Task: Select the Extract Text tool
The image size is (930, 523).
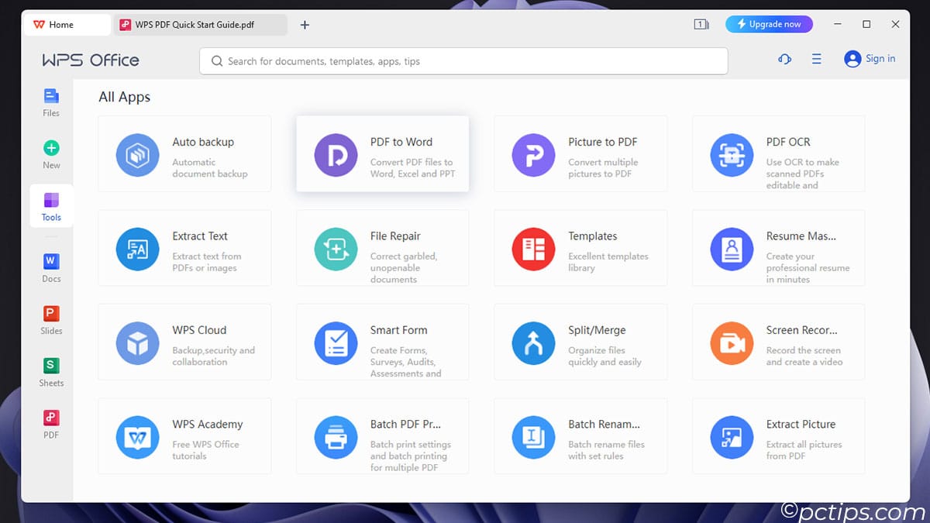Action: point(184,247)
